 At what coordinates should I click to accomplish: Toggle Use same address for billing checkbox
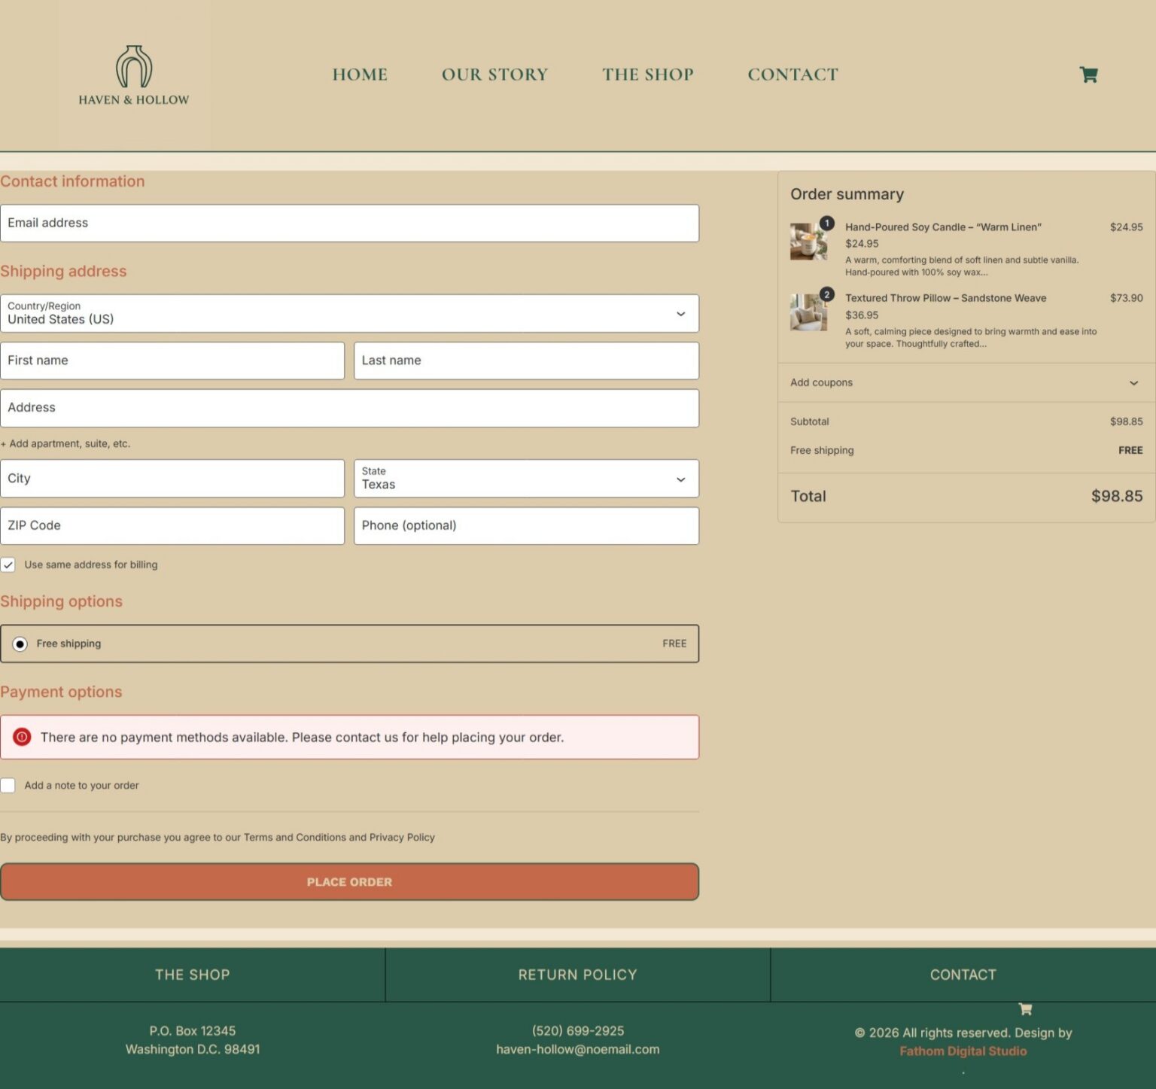8,564
